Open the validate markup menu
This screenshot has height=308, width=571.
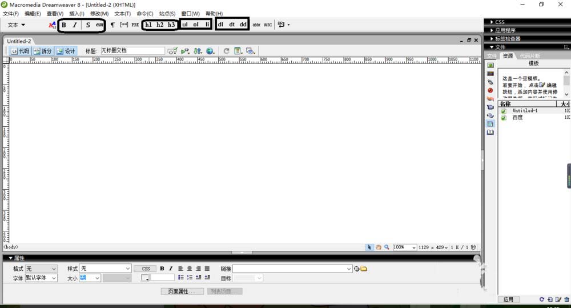coord(185,51)
